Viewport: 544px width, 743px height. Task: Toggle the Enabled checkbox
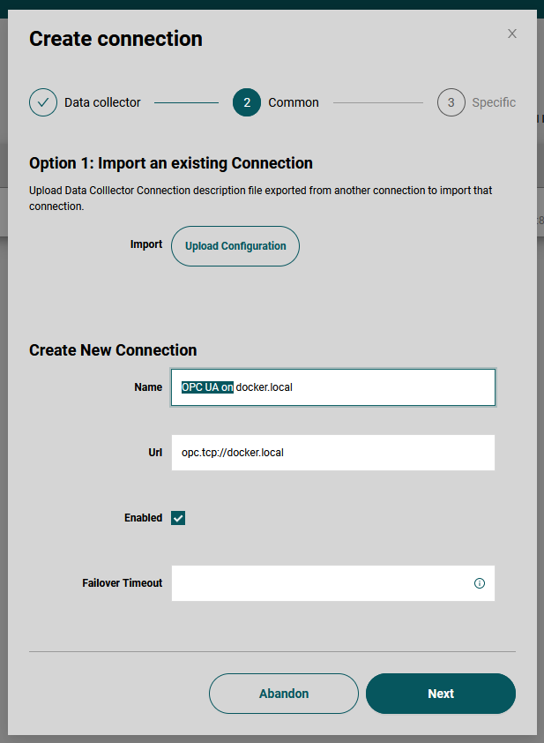tap(178, 518)
